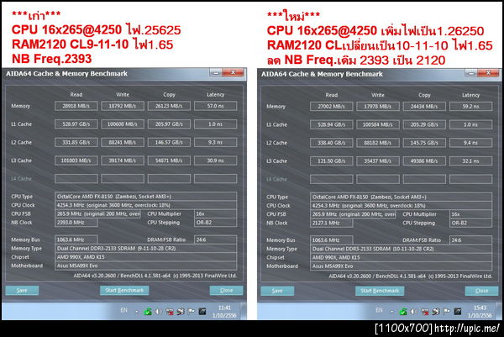The image size is (504, 337).
Task: Click Memory Write value 17978 MB/s
Action: [378, 107]
